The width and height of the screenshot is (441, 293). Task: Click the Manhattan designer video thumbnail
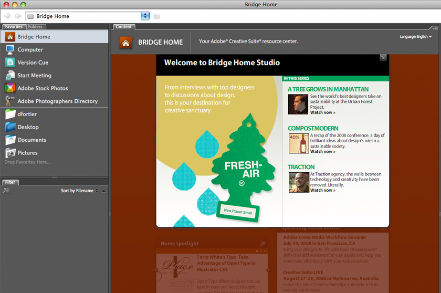[298, 104]
